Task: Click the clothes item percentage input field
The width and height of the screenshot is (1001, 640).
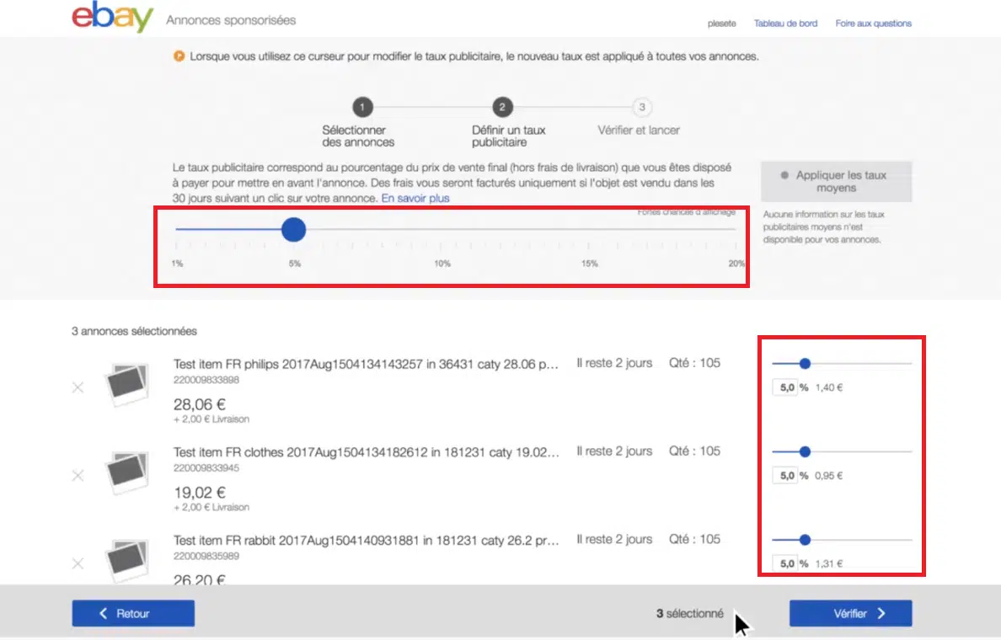Action: (784, 476)
